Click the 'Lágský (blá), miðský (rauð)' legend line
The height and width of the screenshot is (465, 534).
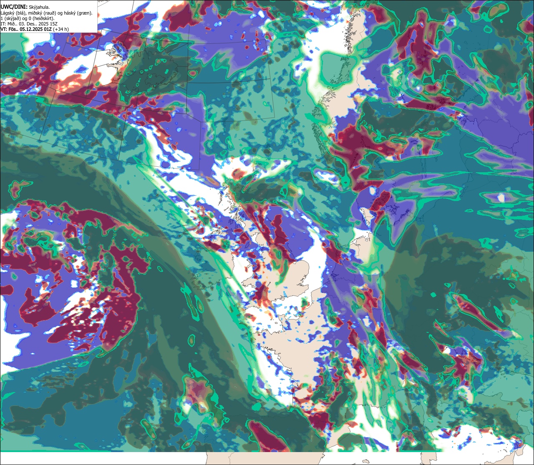(x=47, y=13)
